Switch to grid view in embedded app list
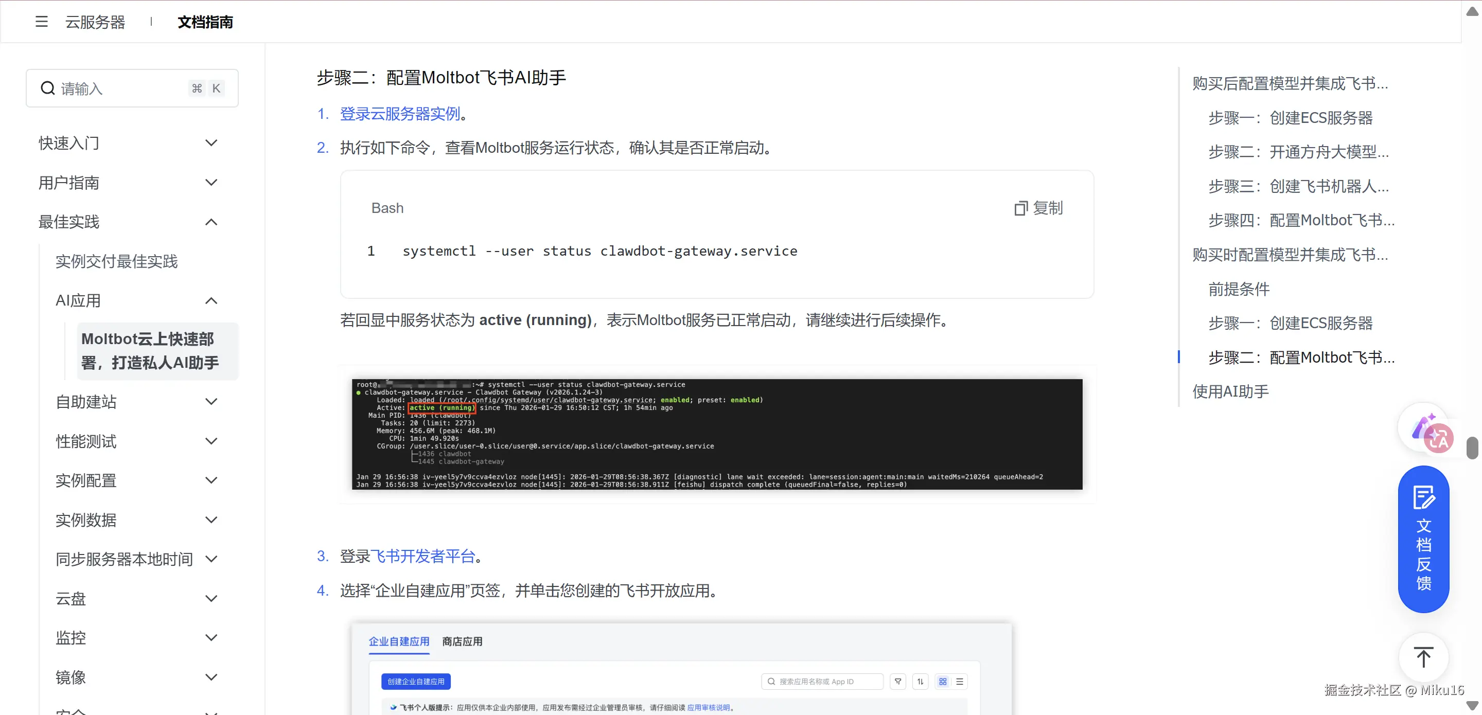 point(942,681)
